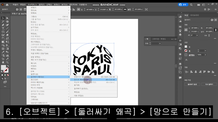Open Align To dropdown in align section
218x122 pixels.
tap(186, 72)
